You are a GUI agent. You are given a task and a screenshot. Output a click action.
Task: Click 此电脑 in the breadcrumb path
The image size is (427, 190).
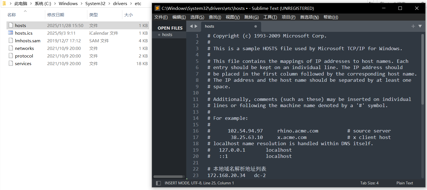pyautogui.click(x=21, y=4)
